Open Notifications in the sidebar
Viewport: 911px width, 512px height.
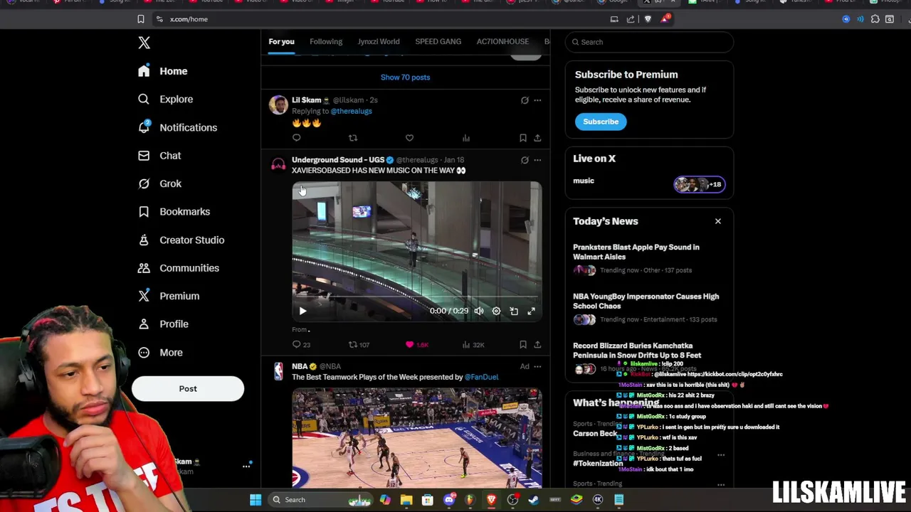click(x=178, y=127)
